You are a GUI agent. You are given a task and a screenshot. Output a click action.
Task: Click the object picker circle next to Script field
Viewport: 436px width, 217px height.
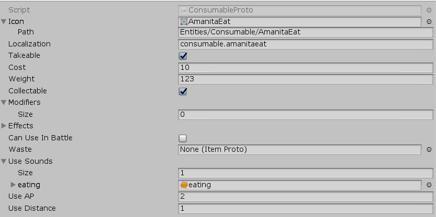(x=429, y=10)
